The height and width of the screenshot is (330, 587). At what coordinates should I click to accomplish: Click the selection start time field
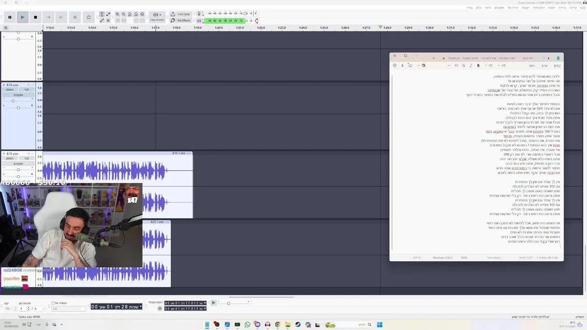[x=185, y=303]
